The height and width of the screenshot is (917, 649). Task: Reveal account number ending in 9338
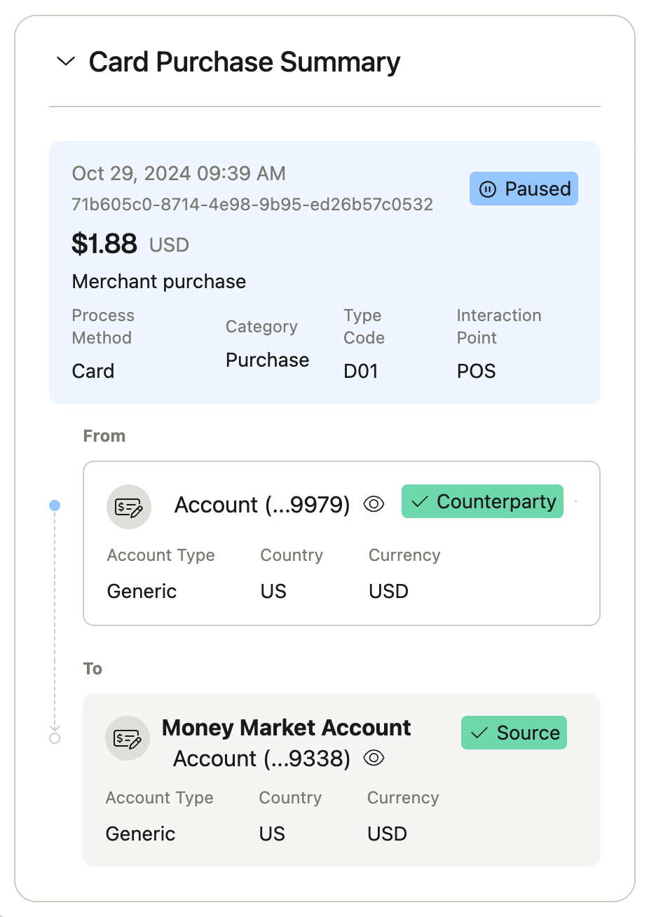(x=374, y=758)
